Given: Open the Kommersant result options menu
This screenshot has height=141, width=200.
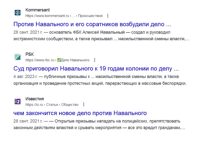Looking at the screenshot, I should [x=108, y=16].
